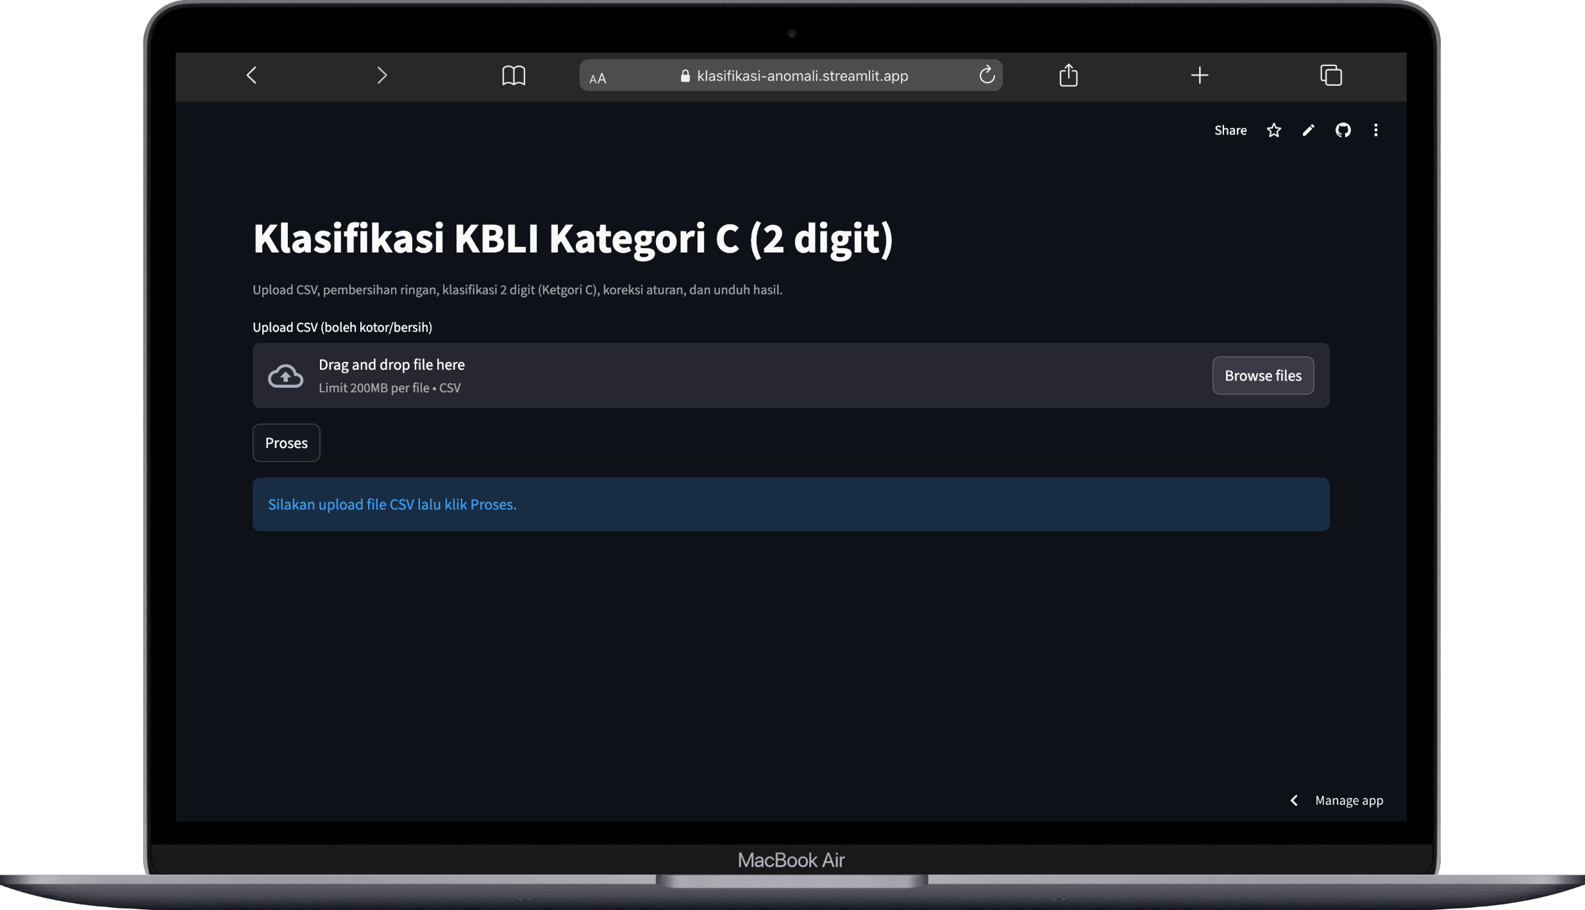Click the cloud upload icon in dropzone

(x=285, y=376)
